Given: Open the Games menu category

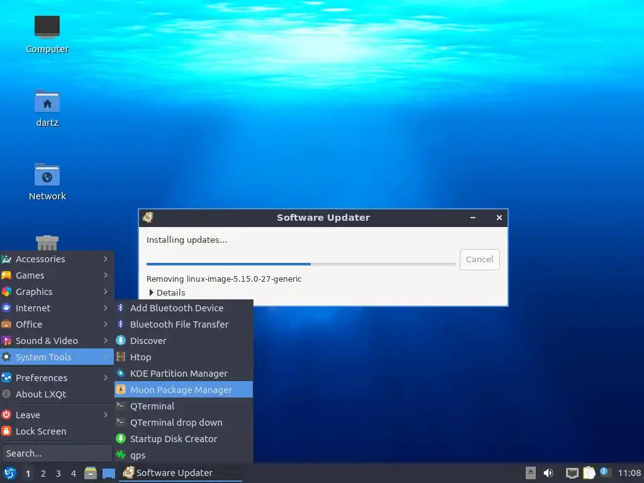Looking at the screenshot, I should (57, 275).
